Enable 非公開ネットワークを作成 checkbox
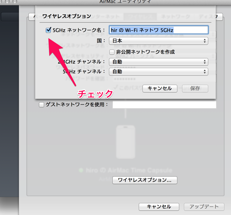The width and height of the screenshot is (231, 215). [x=112, y=52]
